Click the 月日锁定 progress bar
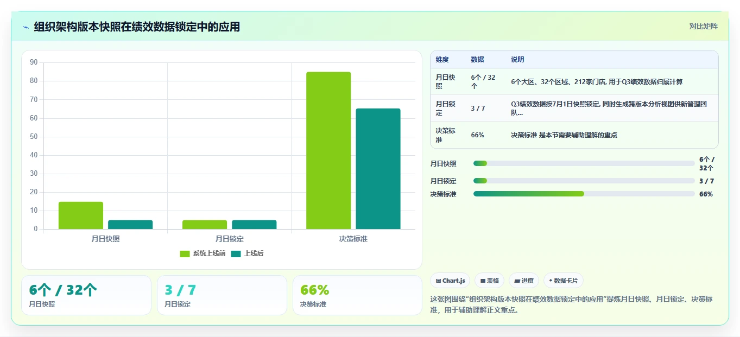Viewport: 740px width, 337px height. pyautogui.click(x=584, y=181)
